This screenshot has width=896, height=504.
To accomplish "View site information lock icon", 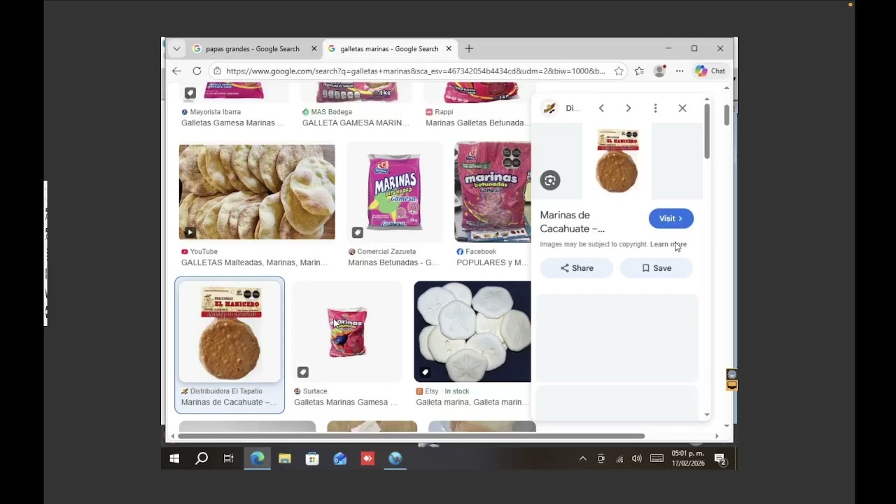I will point(217,71).
